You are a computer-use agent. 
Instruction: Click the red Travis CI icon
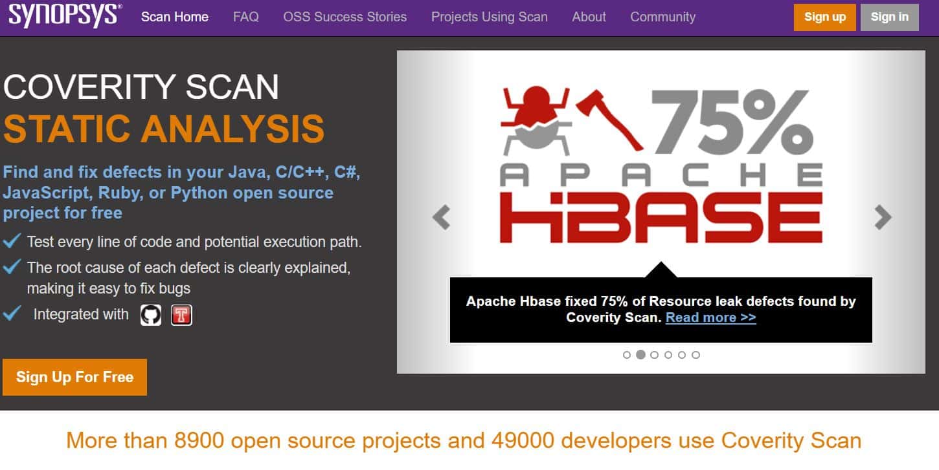coord(181,315)
